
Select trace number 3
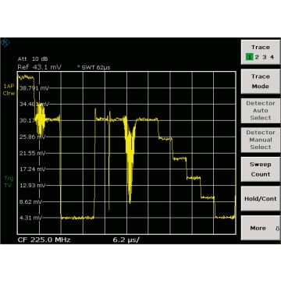[265, 57]
